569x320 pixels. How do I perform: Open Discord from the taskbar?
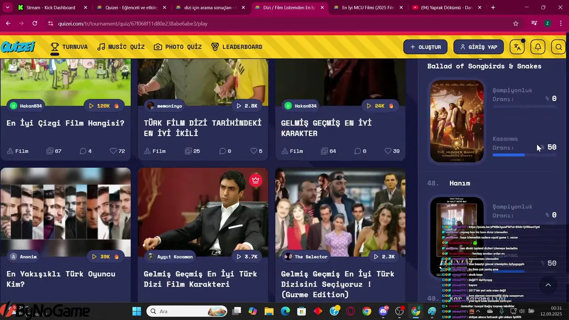383,311
